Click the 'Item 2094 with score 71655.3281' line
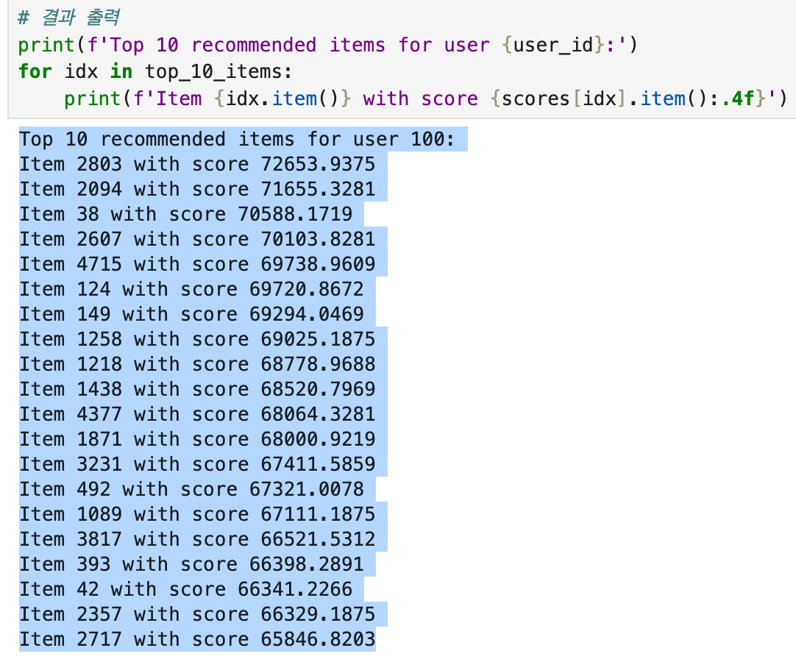 point(197,189)
